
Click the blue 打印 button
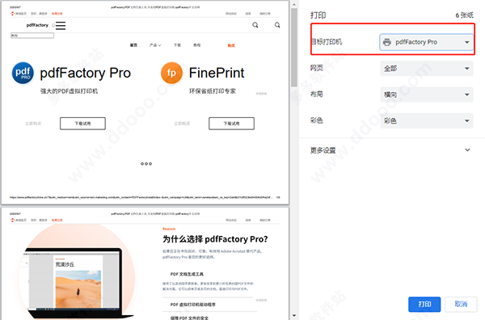424,304
